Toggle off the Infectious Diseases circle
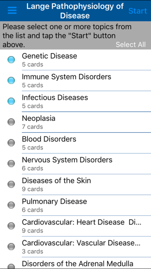 pos(11,101)
